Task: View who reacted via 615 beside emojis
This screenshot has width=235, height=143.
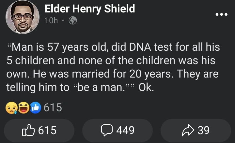Action: pos(53,108)
